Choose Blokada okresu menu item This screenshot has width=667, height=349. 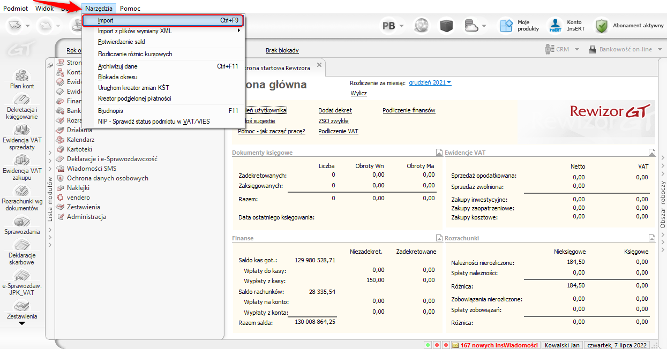163,77
